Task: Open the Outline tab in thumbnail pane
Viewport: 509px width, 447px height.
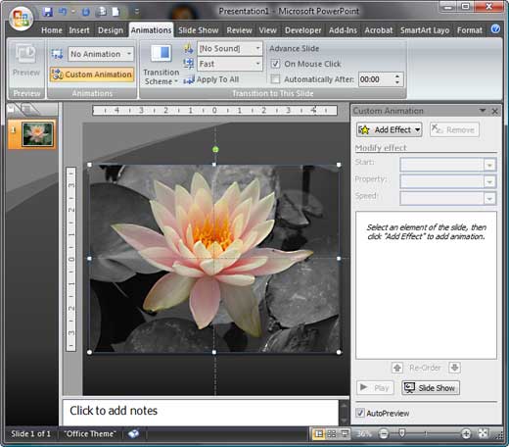Action: click(27, 110)
